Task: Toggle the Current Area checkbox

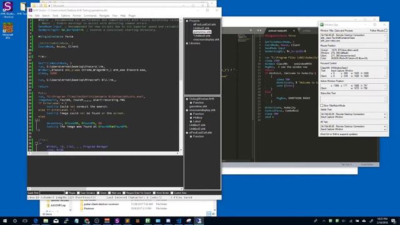Action: 172,193
